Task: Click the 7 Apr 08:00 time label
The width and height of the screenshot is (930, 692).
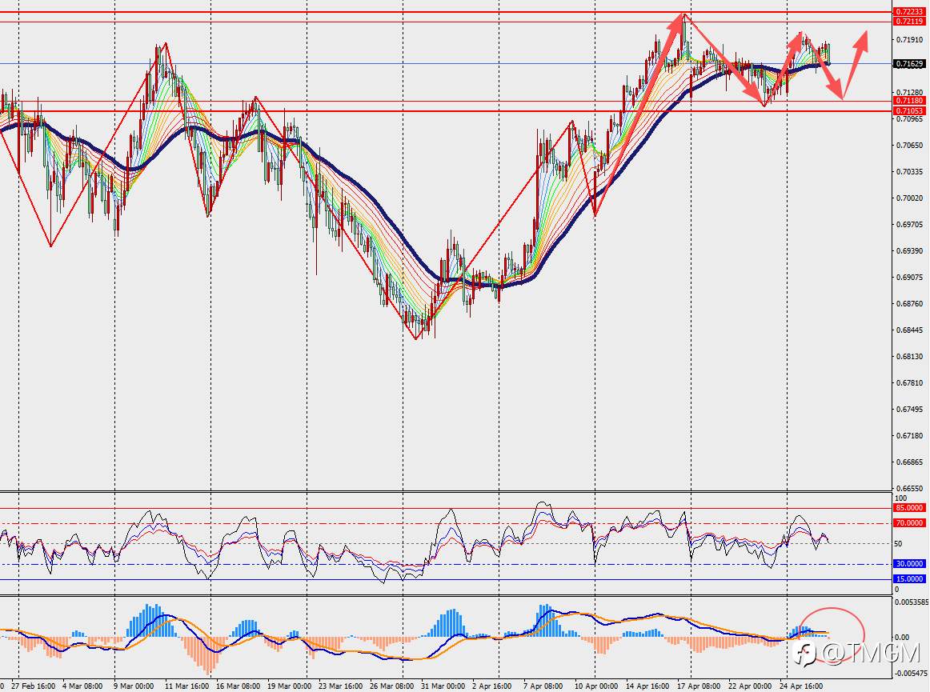Action: click(x=543, y=686)
